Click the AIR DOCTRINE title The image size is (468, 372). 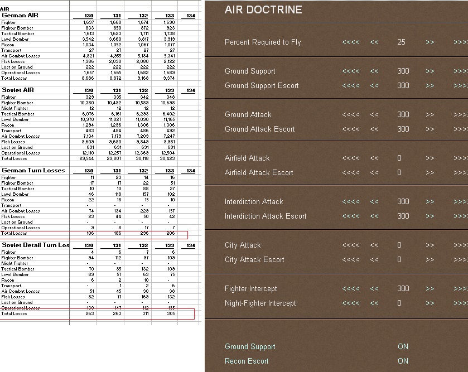pos(263,10)
